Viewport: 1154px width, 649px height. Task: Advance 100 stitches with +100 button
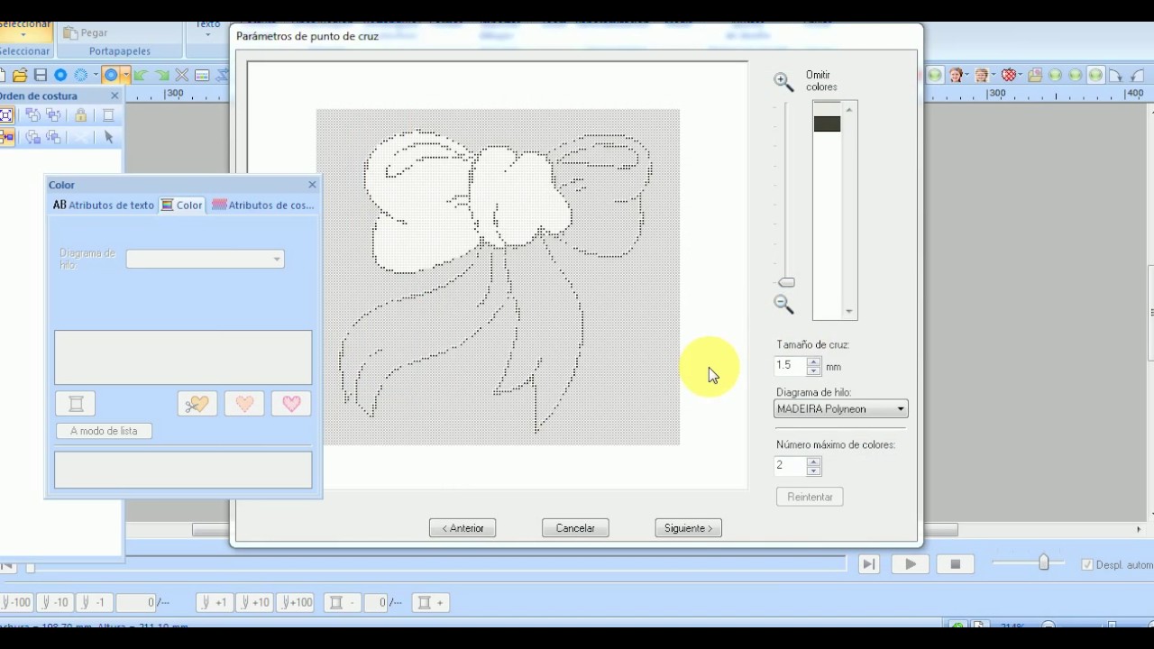296,602
